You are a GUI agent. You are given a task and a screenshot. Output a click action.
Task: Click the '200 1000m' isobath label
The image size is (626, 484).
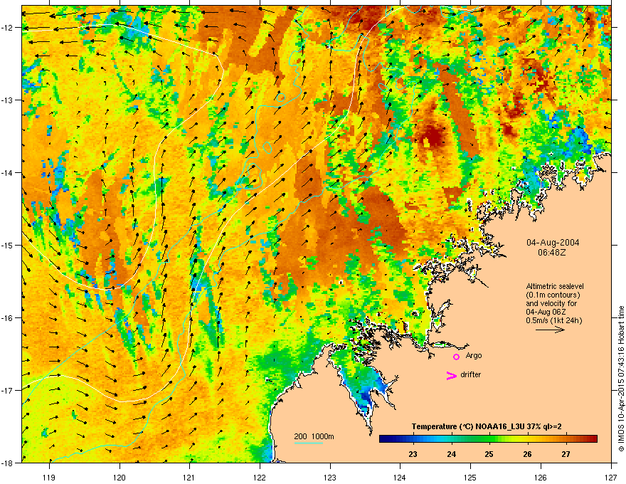point(314,436)
